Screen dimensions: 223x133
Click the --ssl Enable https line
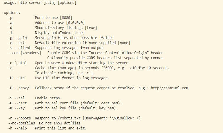[x=35, y=98]
